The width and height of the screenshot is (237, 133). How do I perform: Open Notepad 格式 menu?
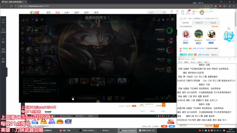[x=193, y=62]
